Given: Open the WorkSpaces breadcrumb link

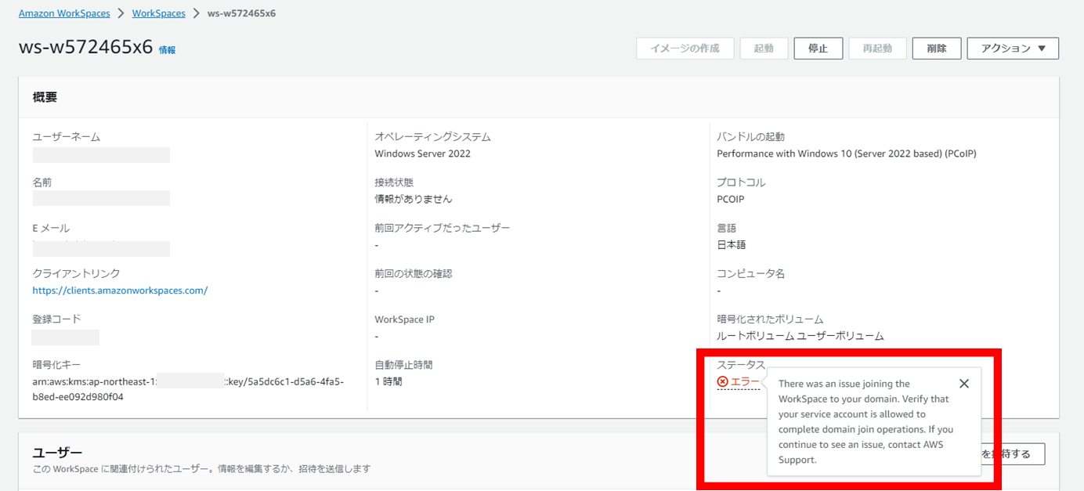Looking at the screenshot, I should [x=159, y=13].
